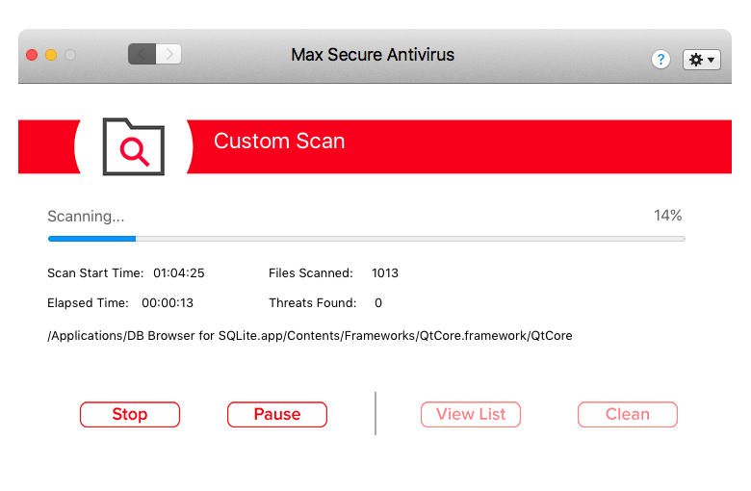This screenshot has width=751, height=491.
Task: Click the Elapsed Time value
Action: [x=168, y=302]
